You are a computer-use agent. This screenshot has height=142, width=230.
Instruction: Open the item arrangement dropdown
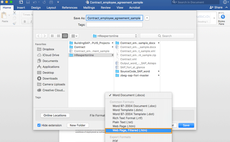click(74, 36)
